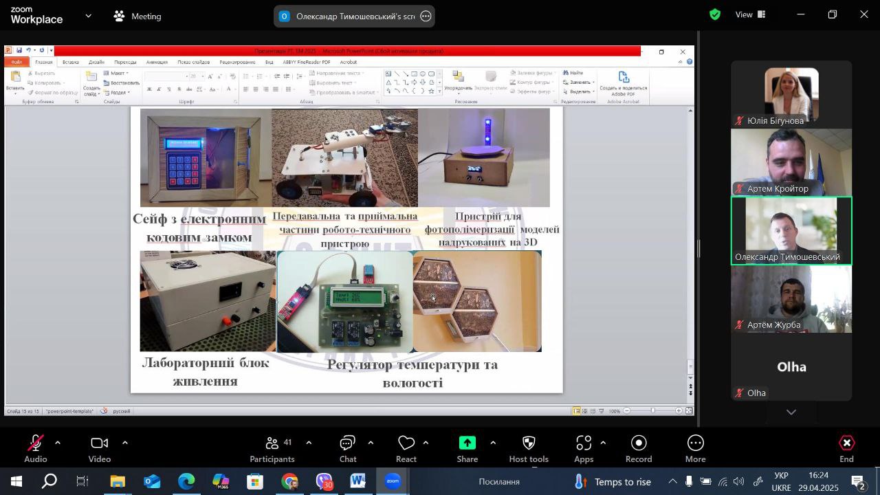Viewport: 880px width, 495px height.
Task: Toggle the camera with Video button
Action: [100, 448]
